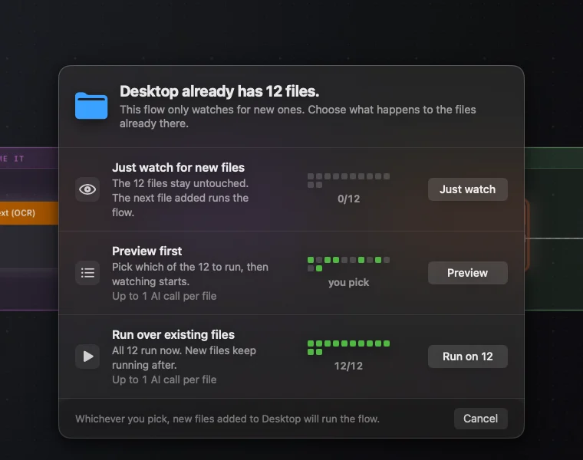The image size is (583, 460).
Task: Click 'Up to 1 AI call' under Preview first
Action: (164, 296)
